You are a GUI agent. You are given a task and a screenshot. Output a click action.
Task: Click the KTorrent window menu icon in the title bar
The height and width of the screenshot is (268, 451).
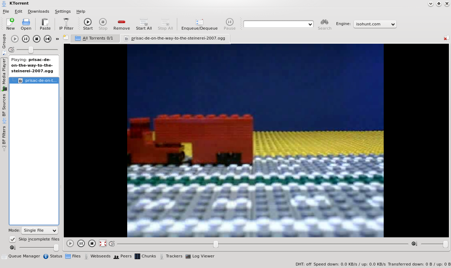coord(4,4)
